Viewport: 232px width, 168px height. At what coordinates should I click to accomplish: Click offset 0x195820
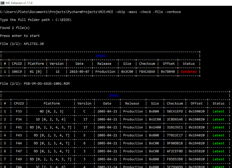point(196,151)
